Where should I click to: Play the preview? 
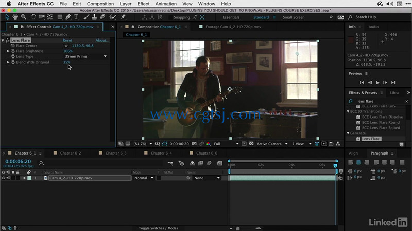pos(377,83)
